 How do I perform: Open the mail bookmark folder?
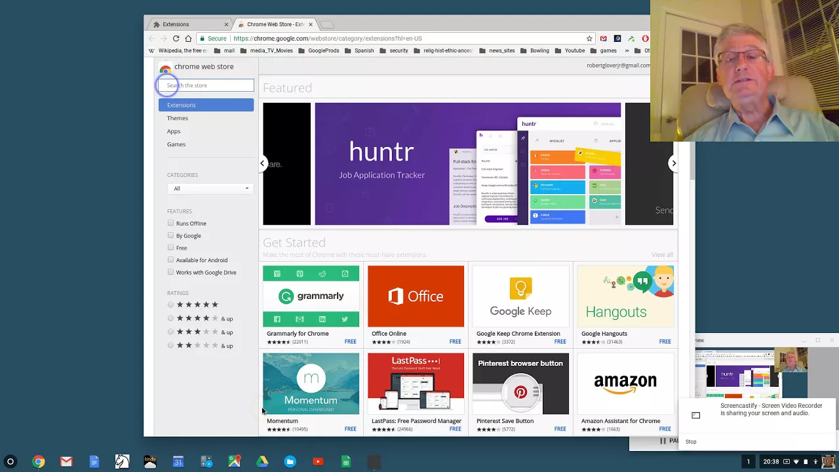coord(224,50)
